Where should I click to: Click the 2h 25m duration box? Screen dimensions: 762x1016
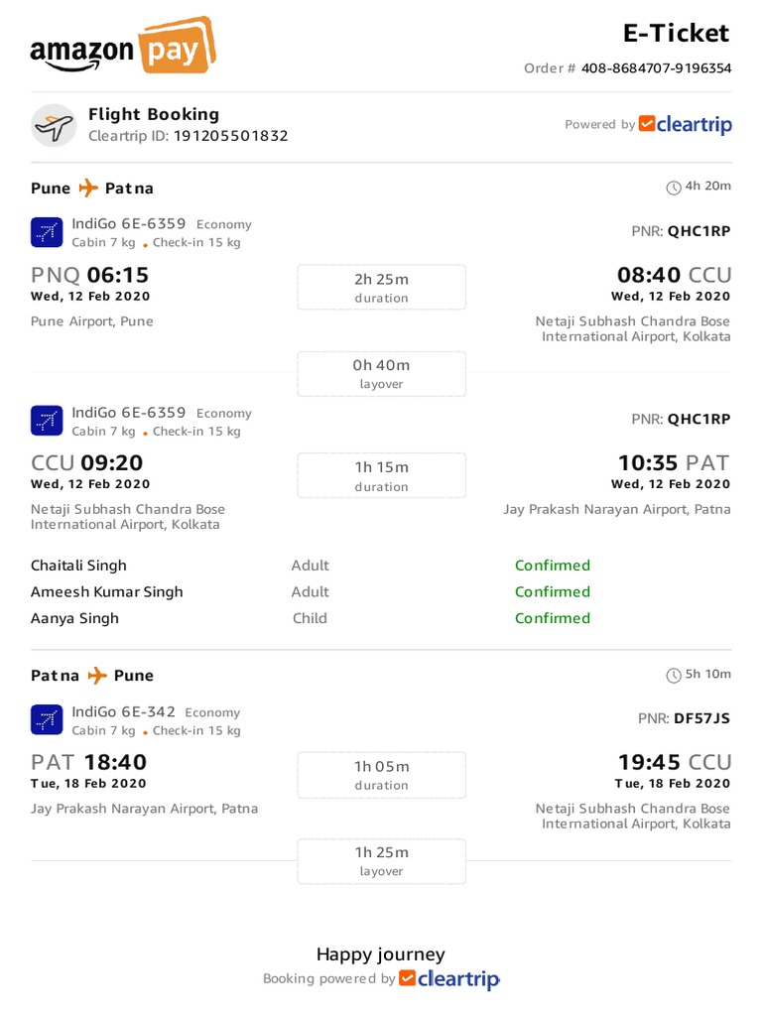point(381,288)
